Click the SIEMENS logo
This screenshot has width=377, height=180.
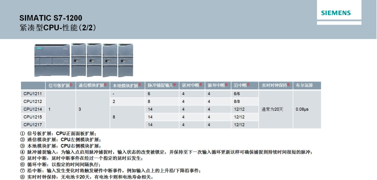point(336,13)
